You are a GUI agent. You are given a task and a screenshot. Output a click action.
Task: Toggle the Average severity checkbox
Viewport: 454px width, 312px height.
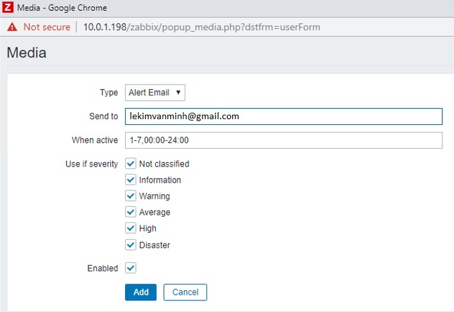click(131, 212)
